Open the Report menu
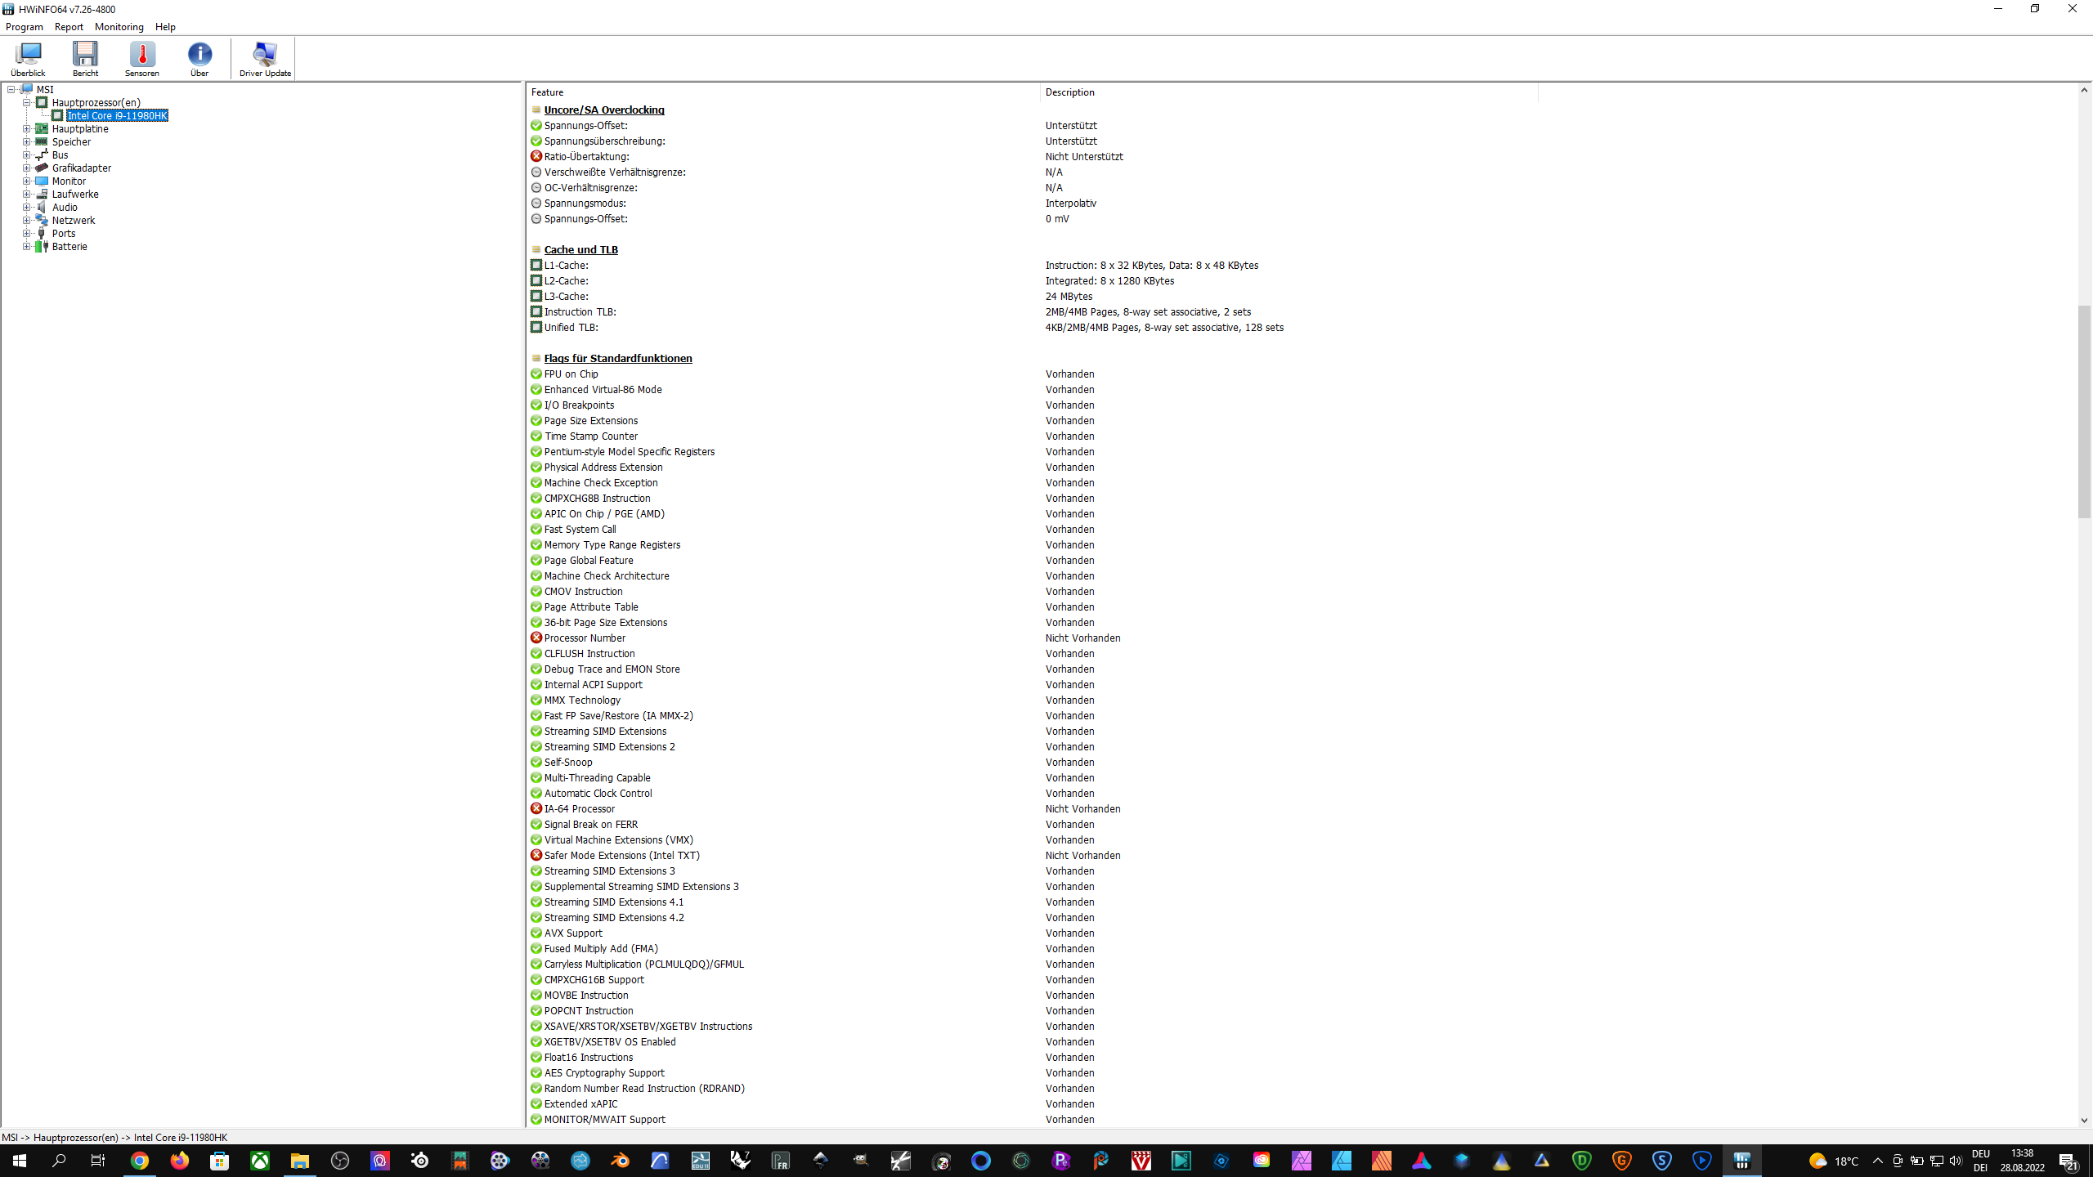The image size is (2093, 1177). click(x=69, y=27)
